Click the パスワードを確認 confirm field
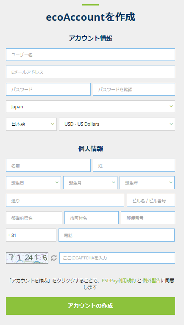Image resolution: width=184 pixels, height=325 pixels. 134,89
